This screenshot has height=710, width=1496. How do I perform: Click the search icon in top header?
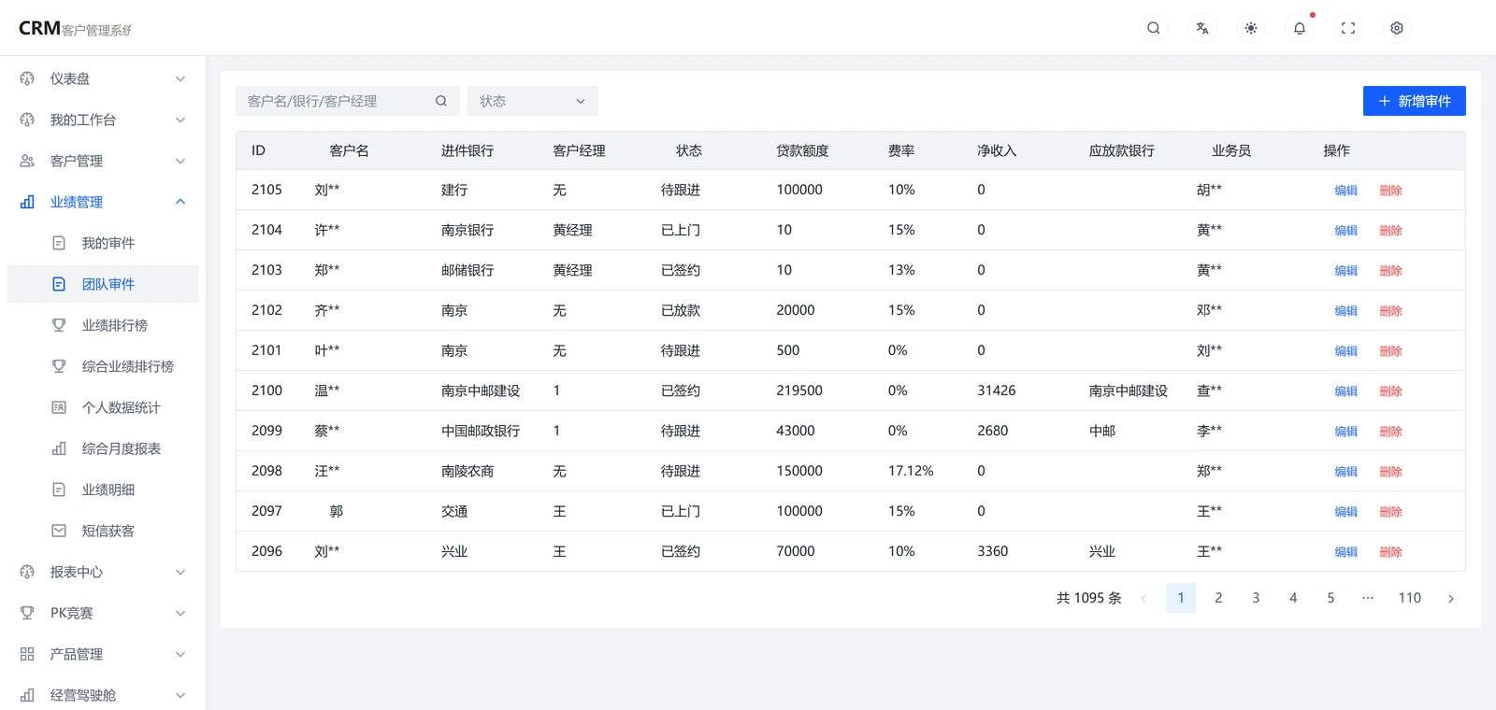[1154, 28]
